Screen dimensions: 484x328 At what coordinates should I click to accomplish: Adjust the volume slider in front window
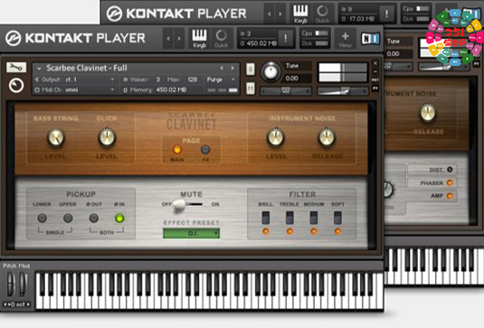pyautogui.click(x=343, y=91)
